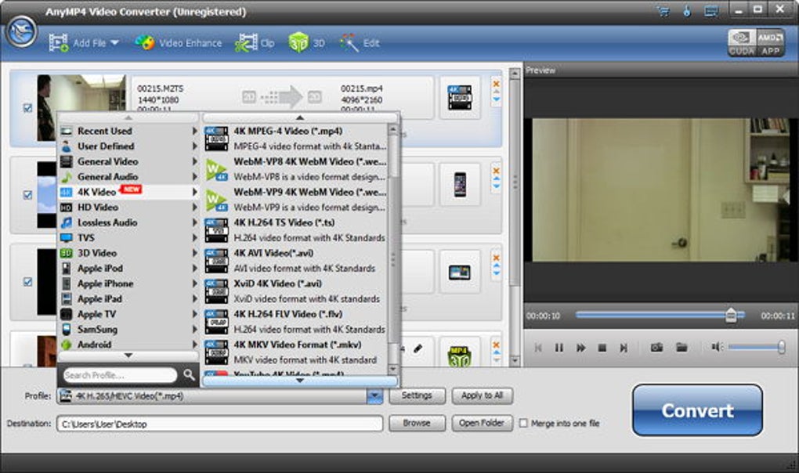Expand Apple iPhone submenu arrow
799x473 pixels.
click(194, 283)
